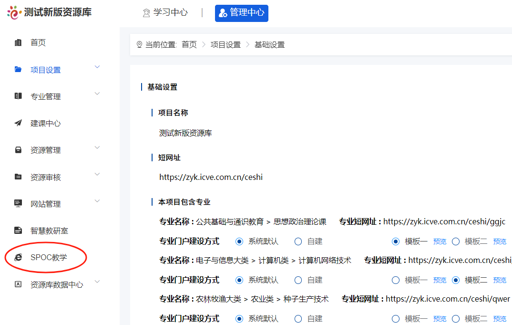Click the ceshi/qwer major short URL
This screenshot has height=325, width=512.
448,299
